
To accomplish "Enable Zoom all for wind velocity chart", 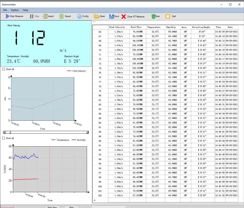I will tap(4, 69).
